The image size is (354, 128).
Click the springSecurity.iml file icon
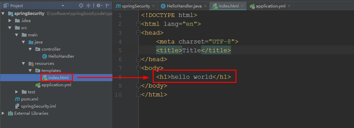(x=17, y=106)
